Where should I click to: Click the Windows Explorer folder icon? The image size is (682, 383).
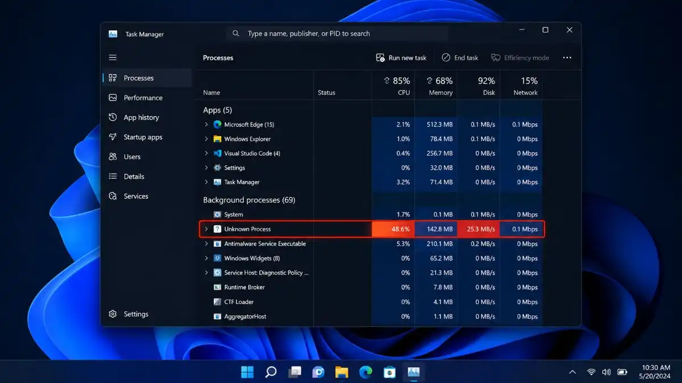click(x=217, y=139)
